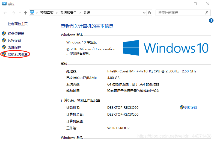The height and width of the screenshot is (141, 214).
Task: Close the System window
Action: tap(207, 4)
